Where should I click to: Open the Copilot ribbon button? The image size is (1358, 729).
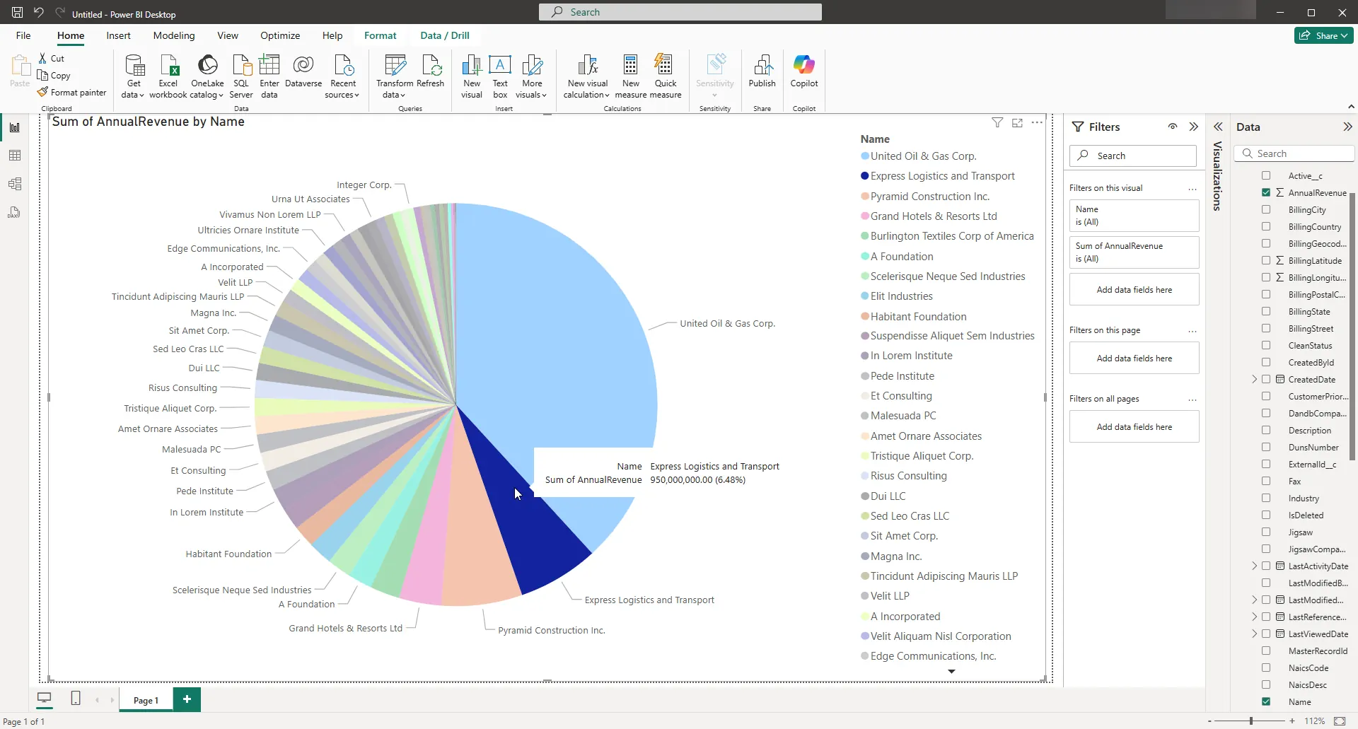pos(803,66)
